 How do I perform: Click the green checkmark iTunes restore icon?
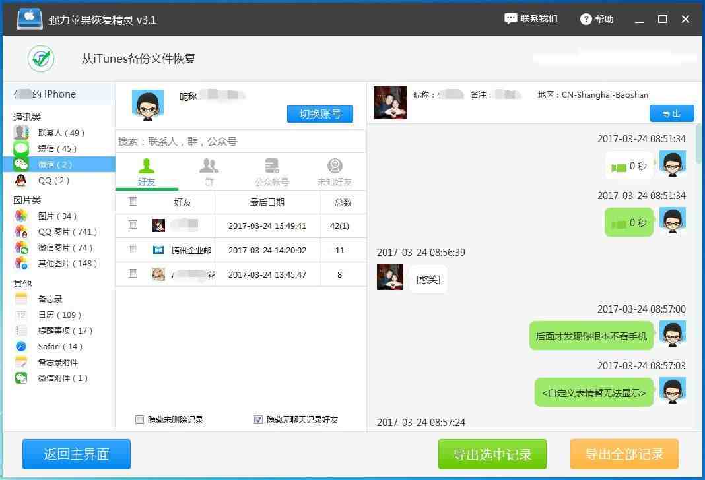tap(41, 59)
